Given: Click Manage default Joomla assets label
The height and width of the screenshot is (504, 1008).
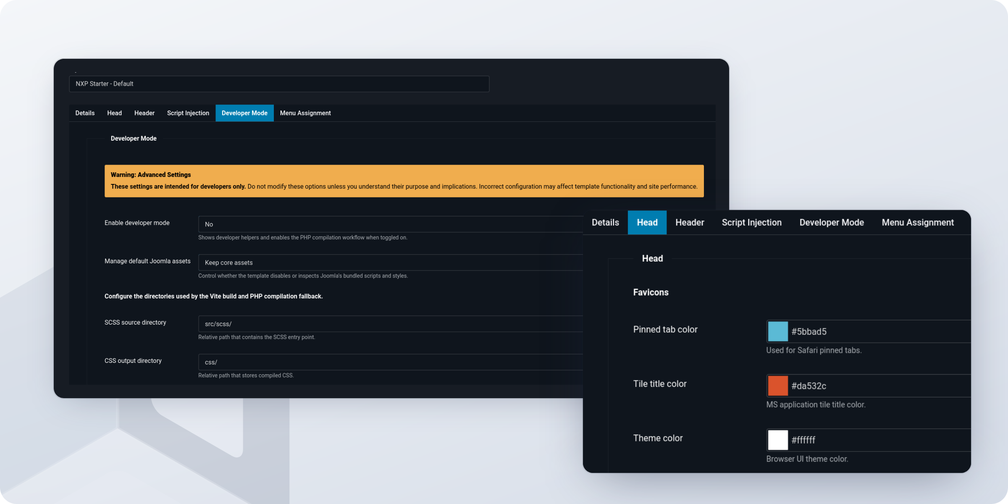Looking at the screenshot, I should [x=147, y=261].
